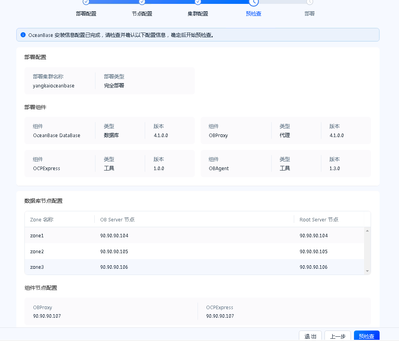This screenshot has width=399, height=341.
Task: Click the 数据库节点配置 section heading
Action: (x=43, y=201)
